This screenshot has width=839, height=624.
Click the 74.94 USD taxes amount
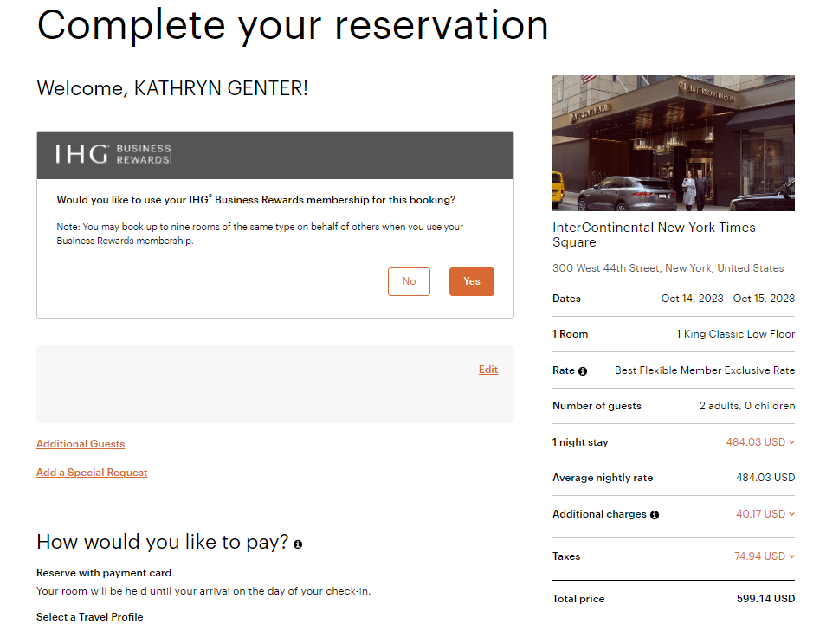tap(760, 556)
